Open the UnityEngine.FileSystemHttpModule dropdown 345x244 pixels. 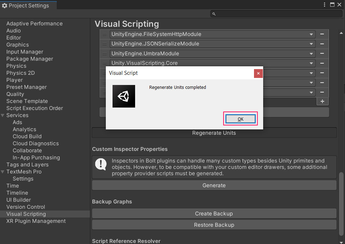click(213, 34)
